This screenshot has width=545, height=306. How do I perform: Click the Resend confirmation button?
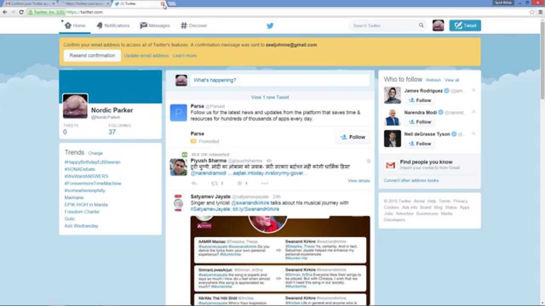click(92, 56)
